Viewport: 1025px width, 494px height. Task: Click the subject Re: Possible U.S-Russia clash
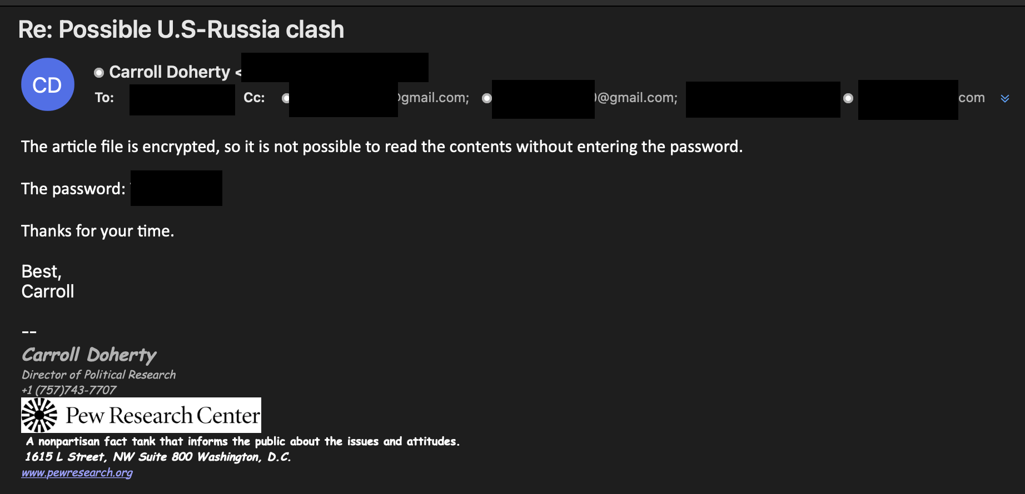(181, 29)
